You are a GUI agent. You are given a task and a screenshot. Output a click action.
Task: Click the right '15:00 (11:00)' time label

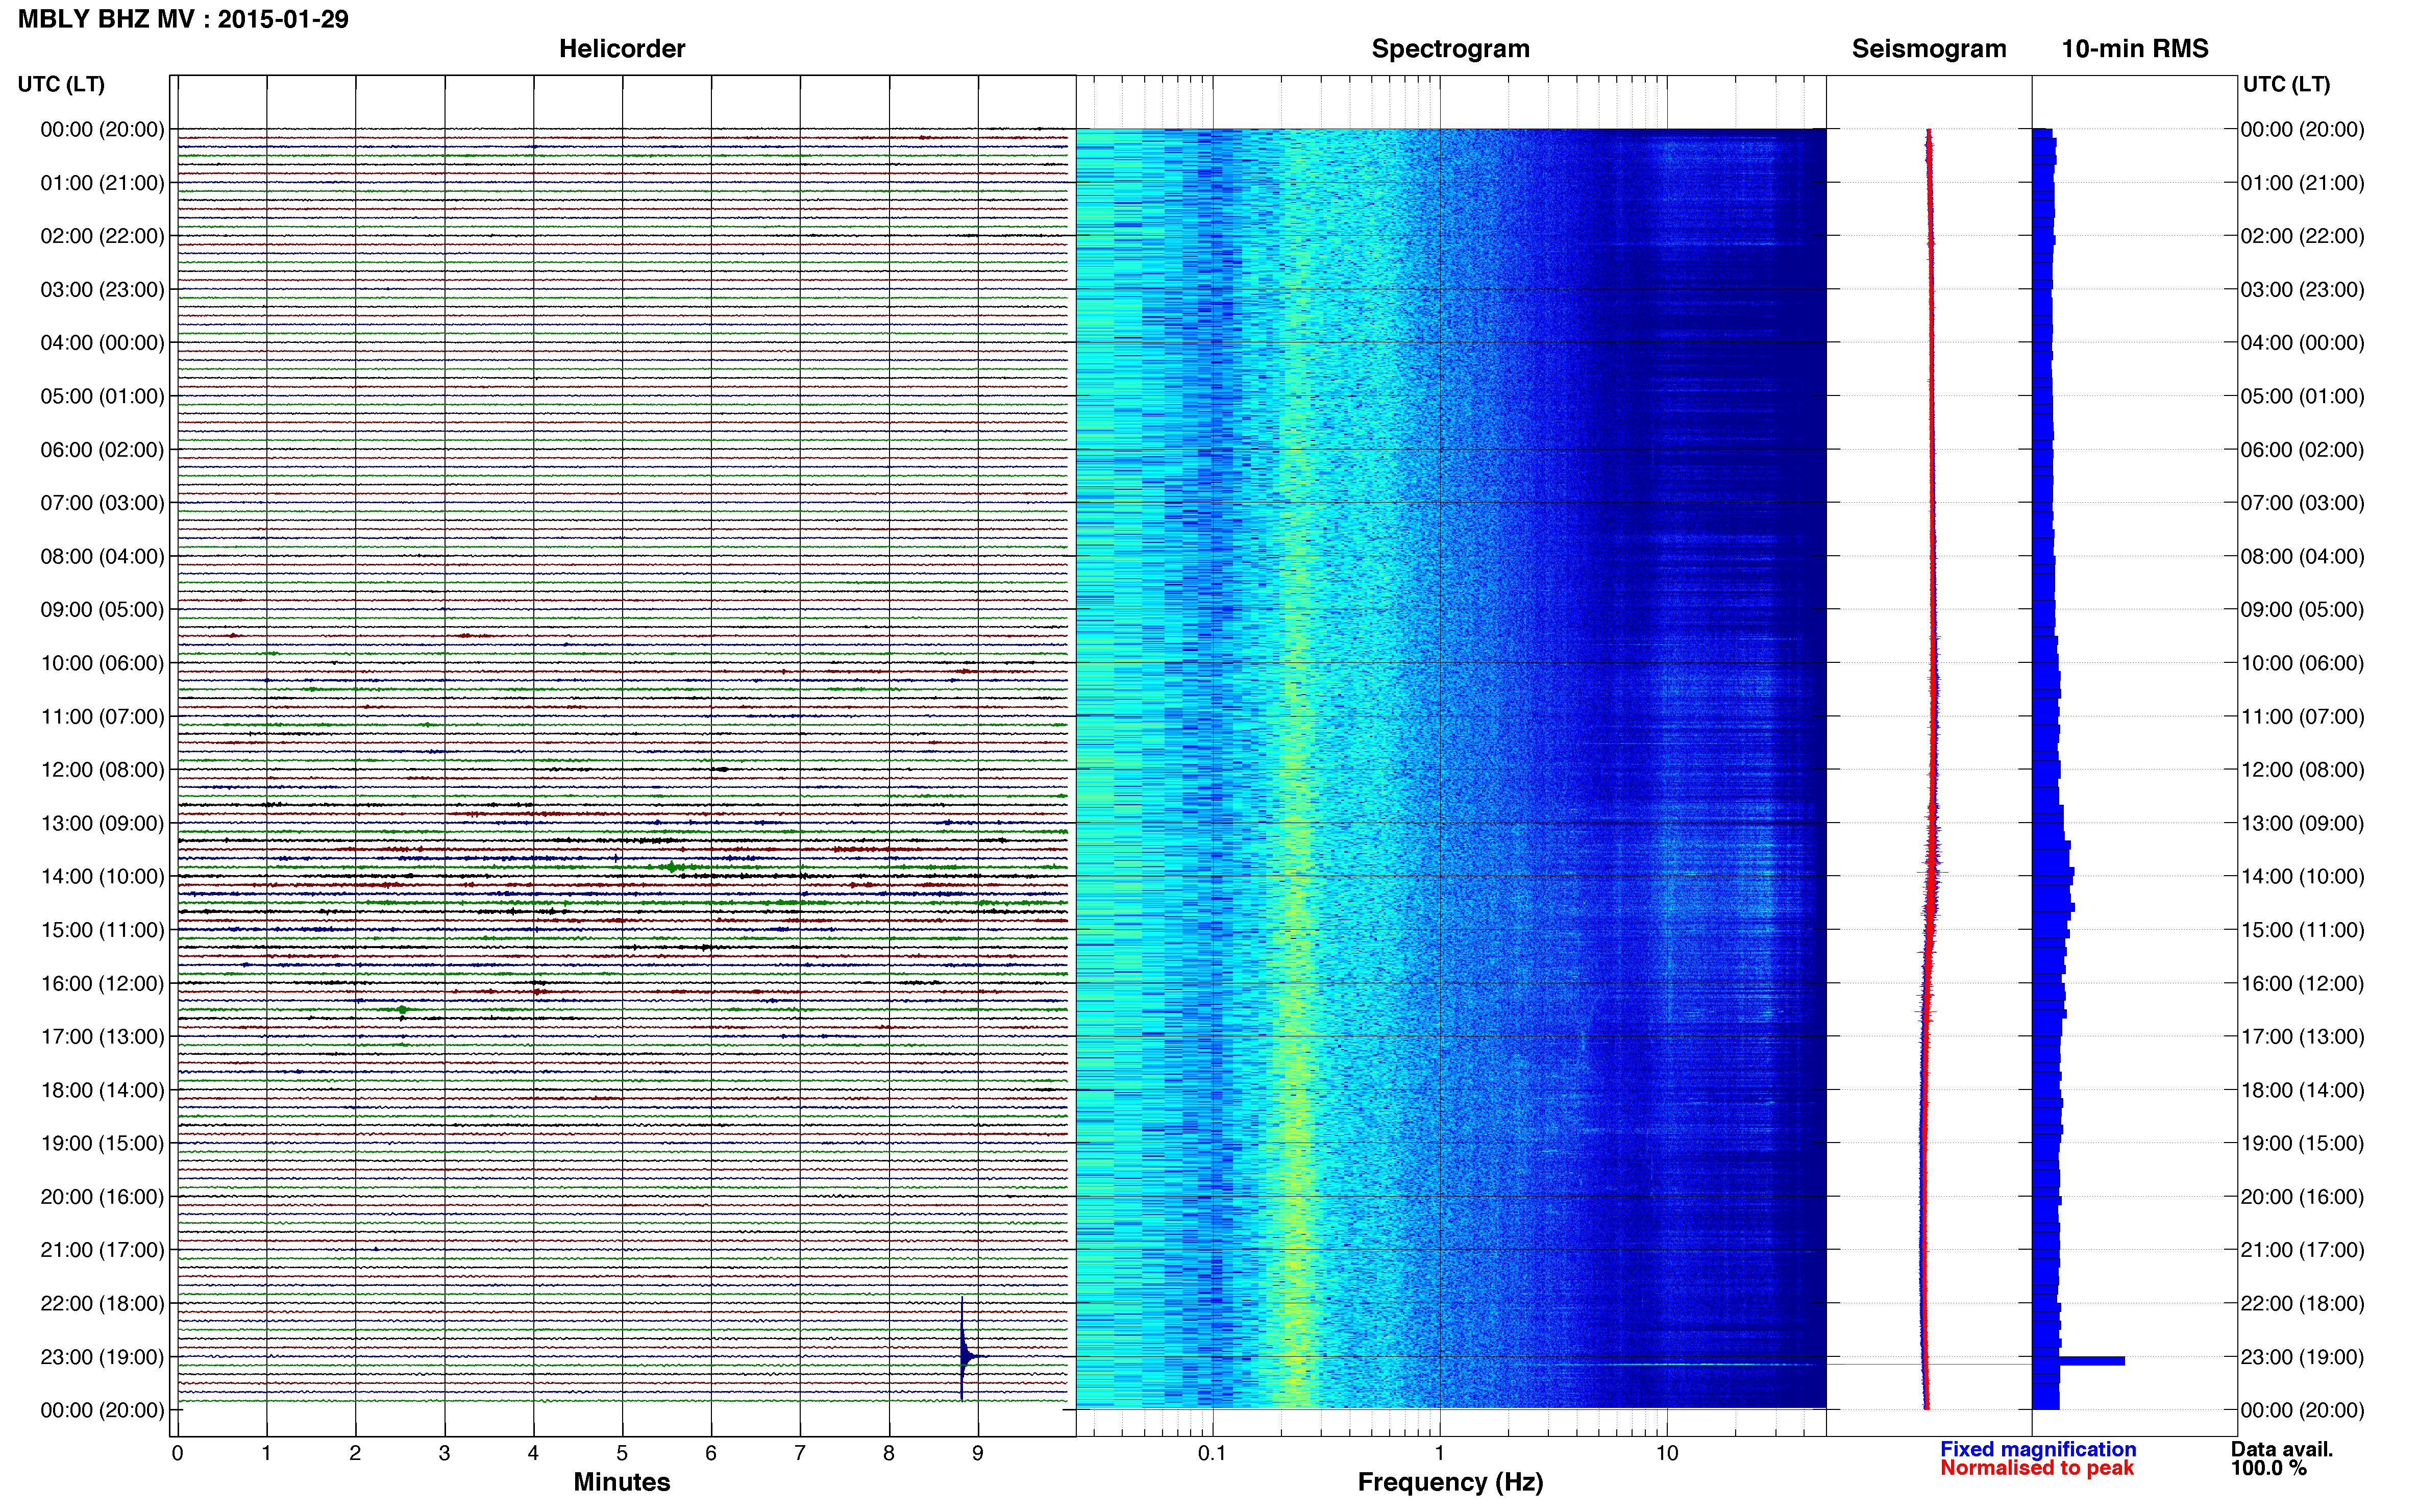(x=2302, y=930)
